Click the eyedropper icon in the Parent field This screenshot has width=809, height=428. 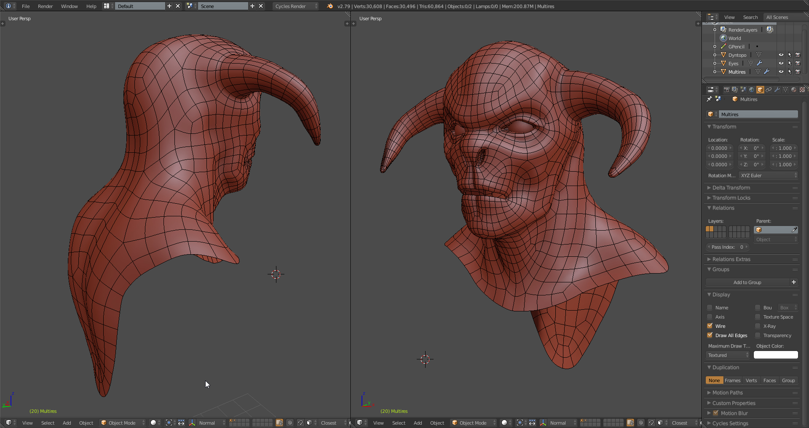794,230
